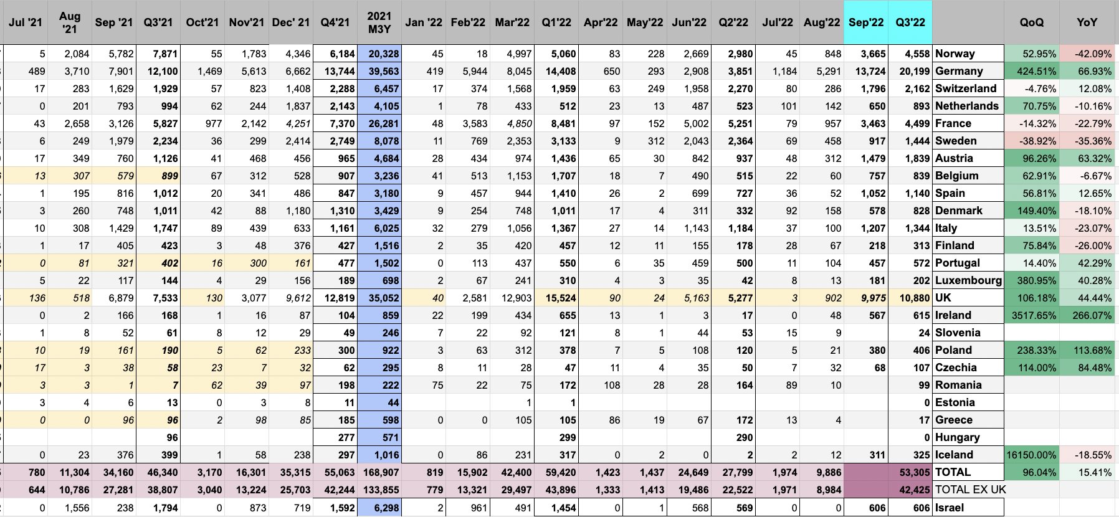Select the Israel row label
Image resolution: width=1119 pixels, height=517 pixels.
(x=968, y=508)
